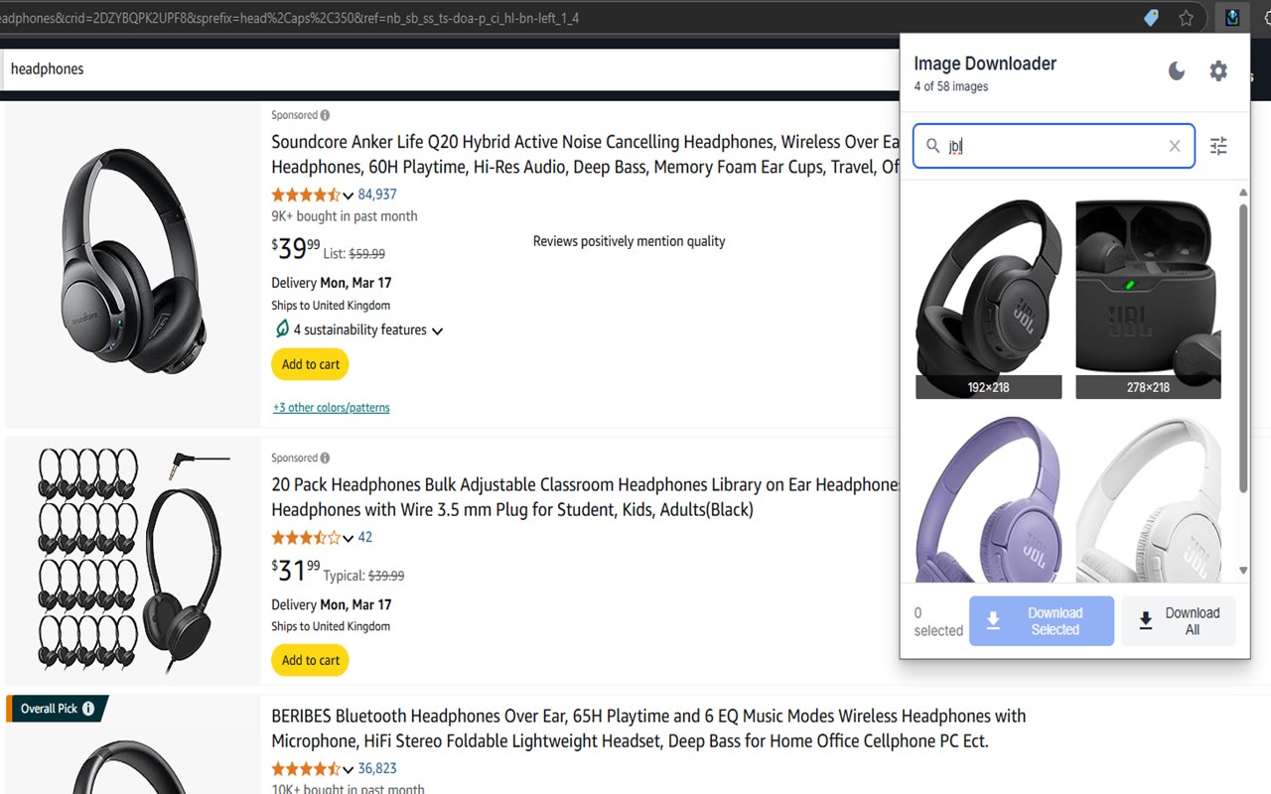Bookmark this page with the star icon
The height and width of the screenshot is (794, 1271).
pyautogui.click(x=1186, y=17)
